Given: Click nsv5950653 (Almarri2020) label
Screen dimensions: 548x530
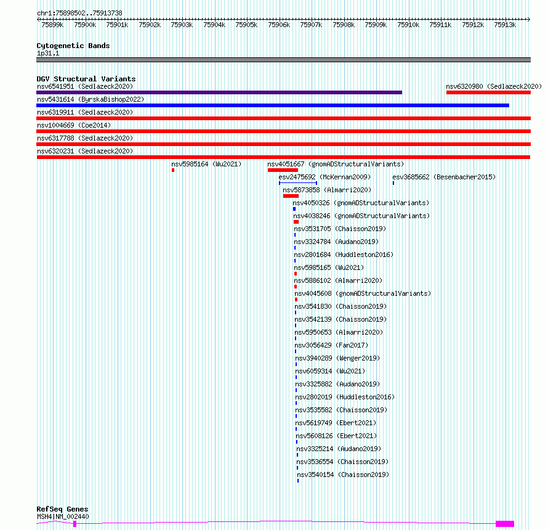Looking at the screenshot, I should coord(339,332).
